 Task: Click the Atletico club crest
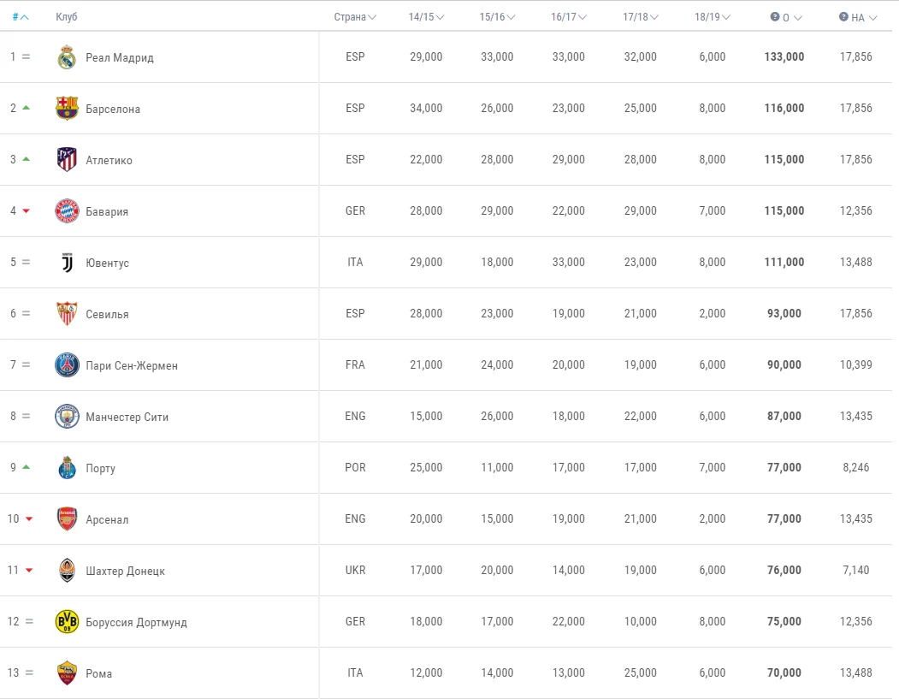click(67, 160)
